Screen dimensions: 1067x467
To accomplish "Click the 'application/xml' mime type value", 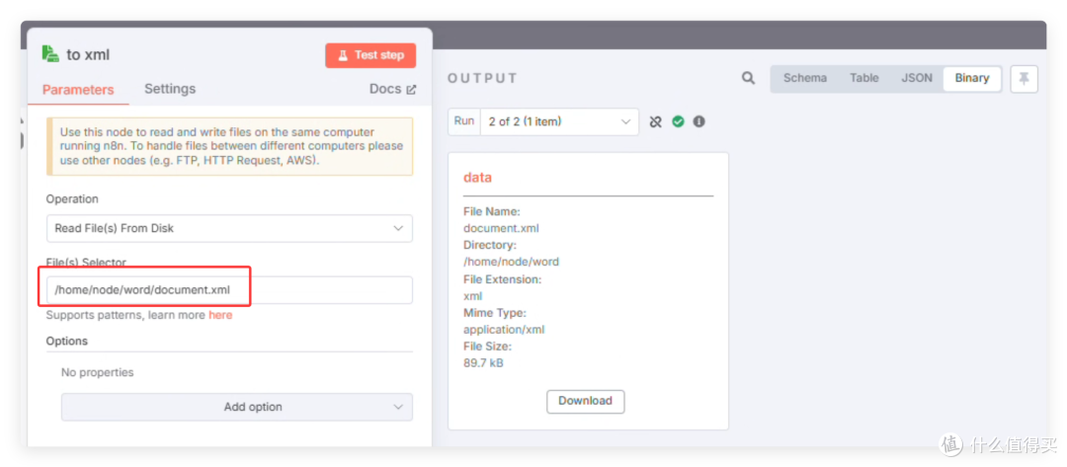I will tap(504, 330).
